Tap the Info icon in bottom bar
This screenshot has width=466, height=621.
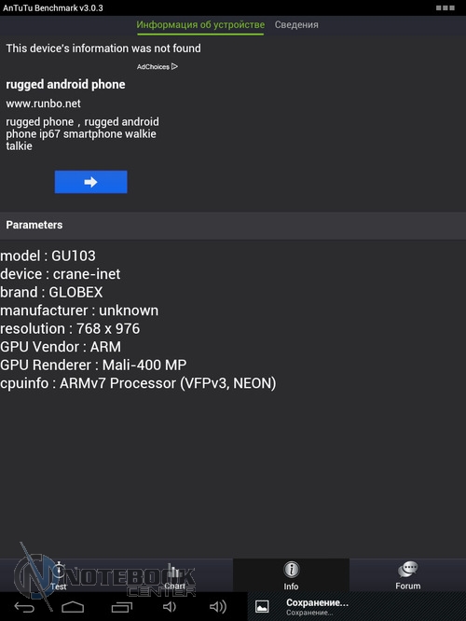292,570
